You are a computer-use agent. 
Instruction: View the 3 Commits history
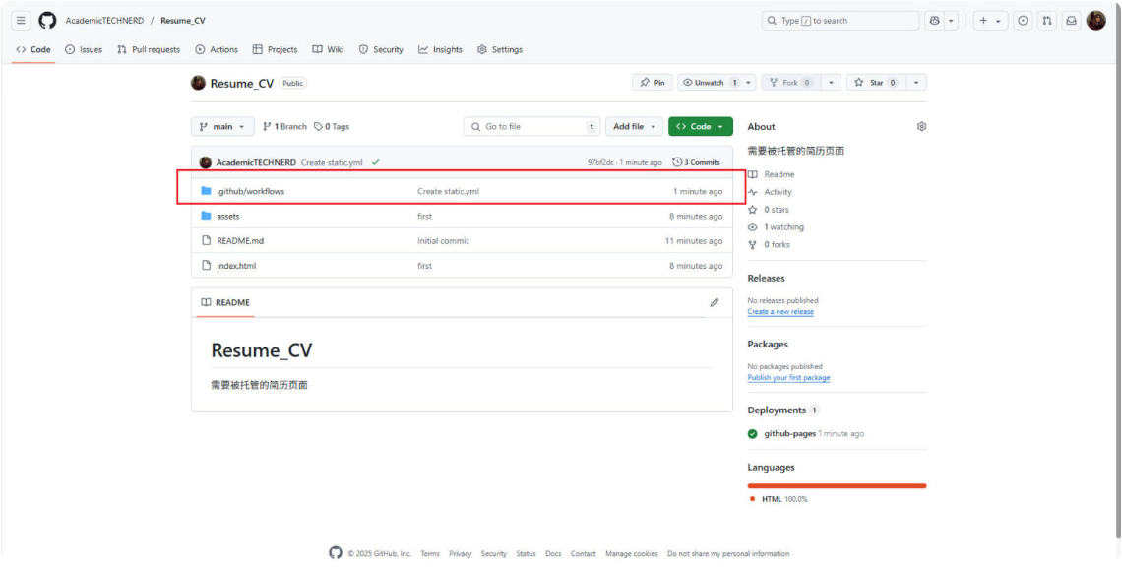coord(696,162)
